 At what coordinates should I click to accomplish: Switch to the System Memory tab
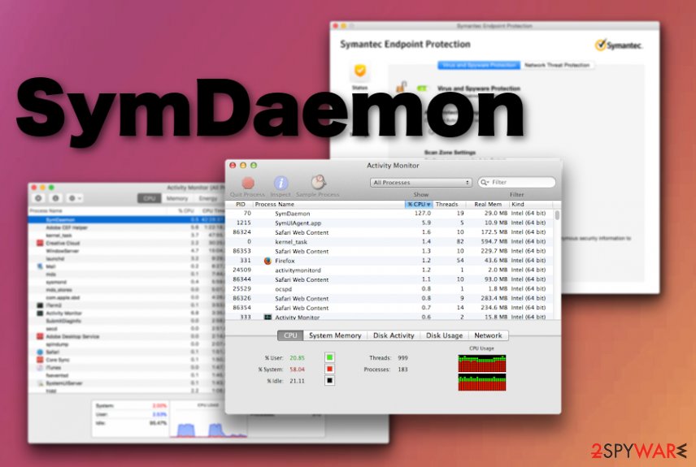[x=335, y=335]
